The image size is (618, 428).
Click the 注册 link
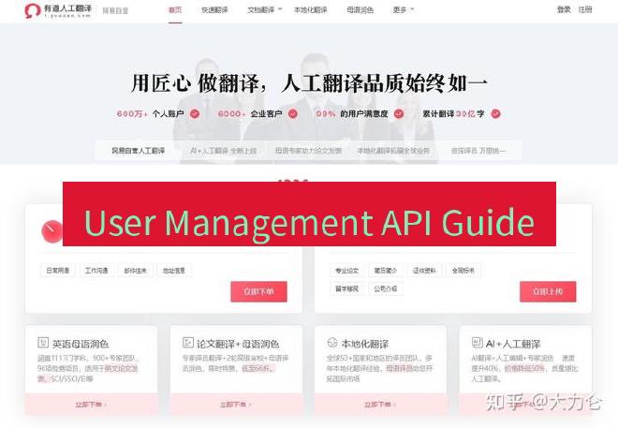coord(585,9)
